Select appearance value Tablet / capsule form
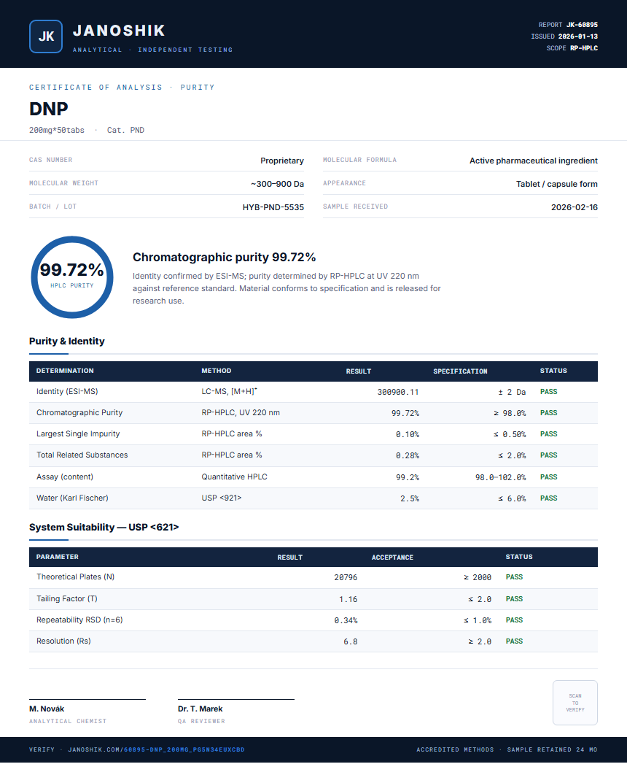Viewport: 627px width, 783px height. click(557, 184)
